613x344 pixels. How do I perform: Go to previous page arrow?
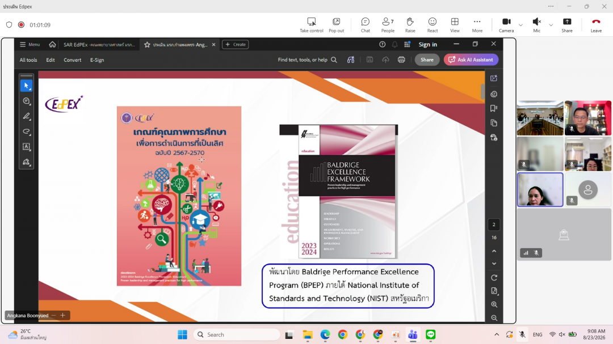pos(494,251)
